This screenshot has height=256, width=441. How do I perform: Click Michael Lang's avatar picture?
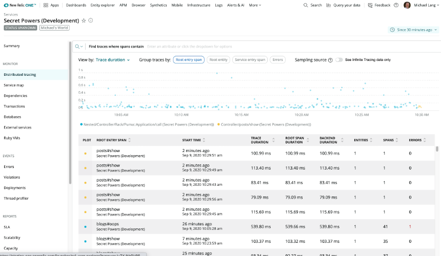pyautogui.click(x=407, y=5)
